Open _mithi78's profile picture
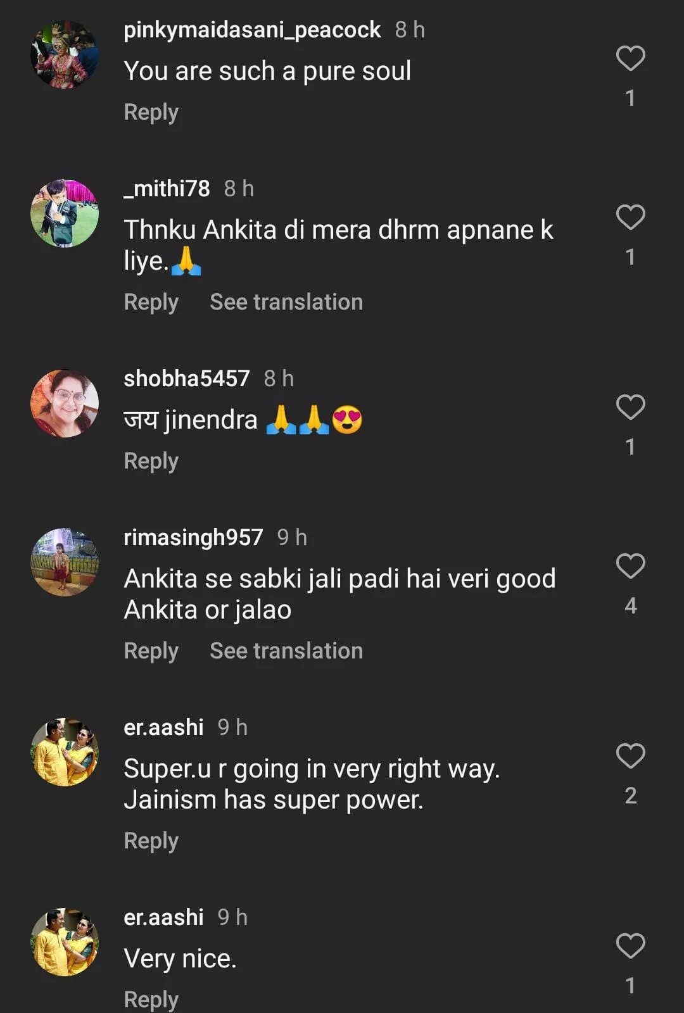 65,213
